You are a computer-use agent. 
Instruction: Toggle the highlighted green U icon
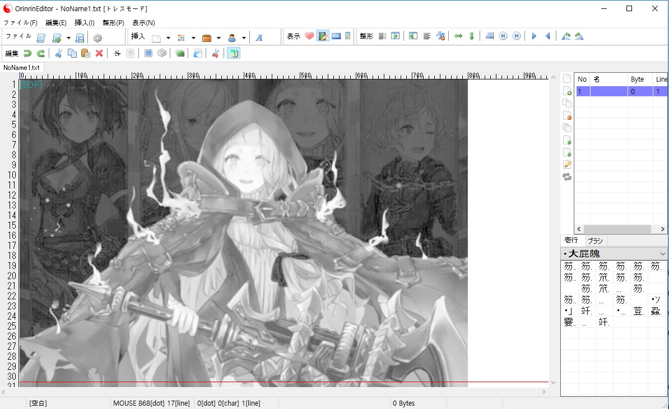tap(234, 53)
